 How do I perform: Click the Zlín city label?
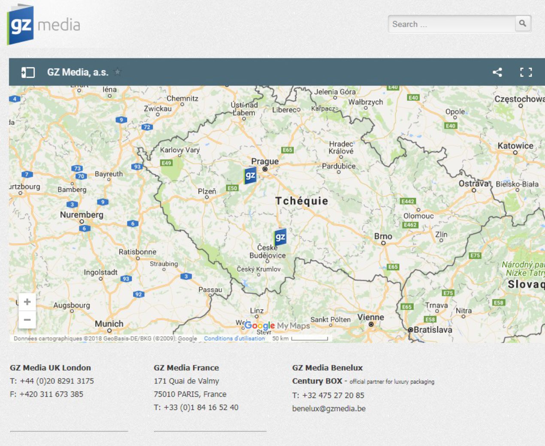[441, 235]
